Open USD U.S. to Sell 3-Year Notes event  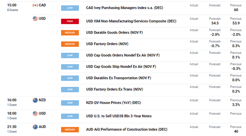coord(119,116)
